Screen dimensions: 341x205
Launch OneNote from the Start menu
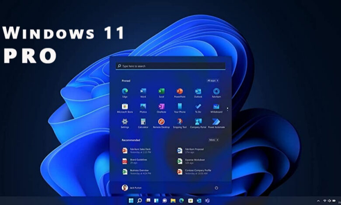coord(161,107)
